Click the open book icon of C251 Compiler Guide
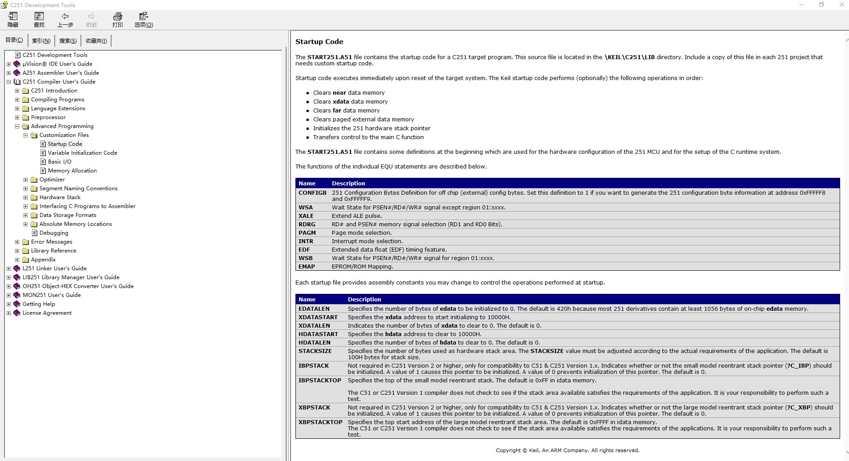This screenshot has height=461, width=849. [x=17, y=82]
